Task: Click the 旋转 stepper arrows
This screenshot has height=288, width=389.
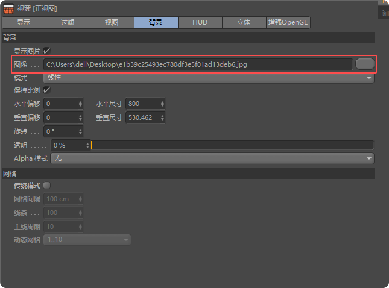Action: (x=80, y=131)
